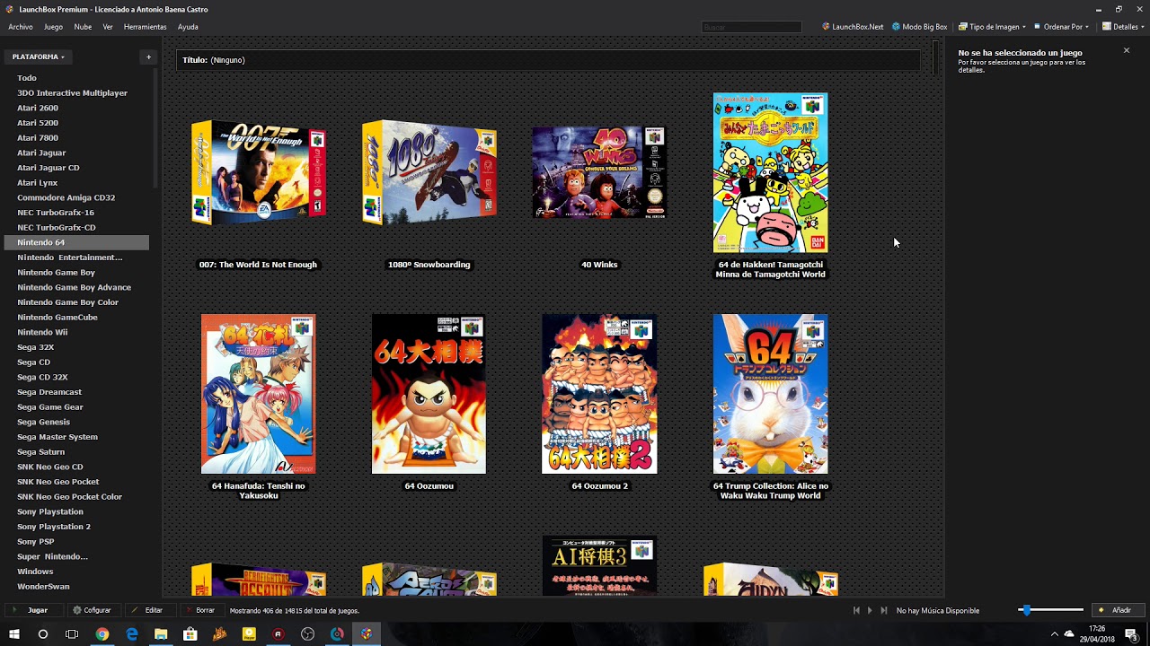Viewport: 1150px width, 646px height.
Task: Expand the Detalles dropdown
Action: click(1122, 27)
